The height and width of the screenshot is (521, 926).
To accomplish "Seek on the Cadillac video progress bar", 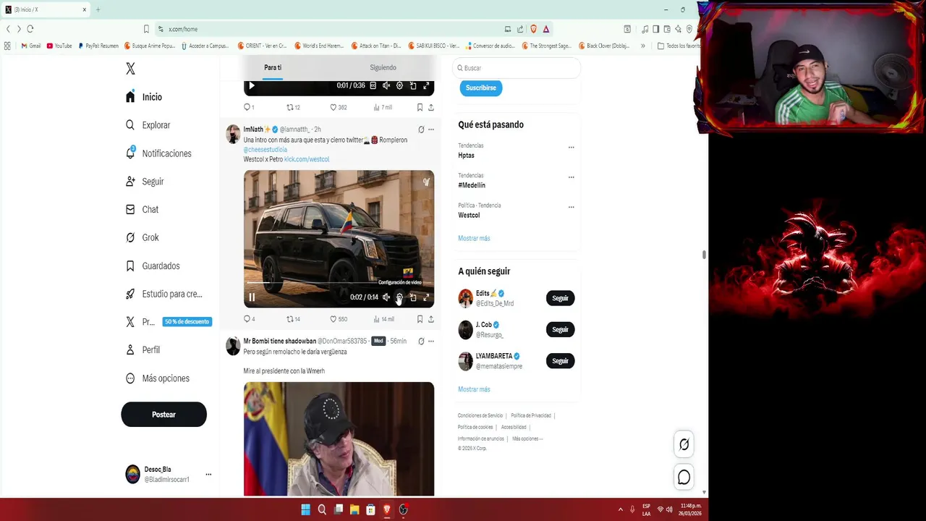I will coord(339,283).
